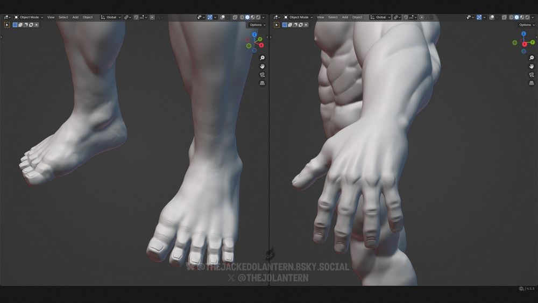Open pivot point dropdown in left viewport

coord(128,17)
